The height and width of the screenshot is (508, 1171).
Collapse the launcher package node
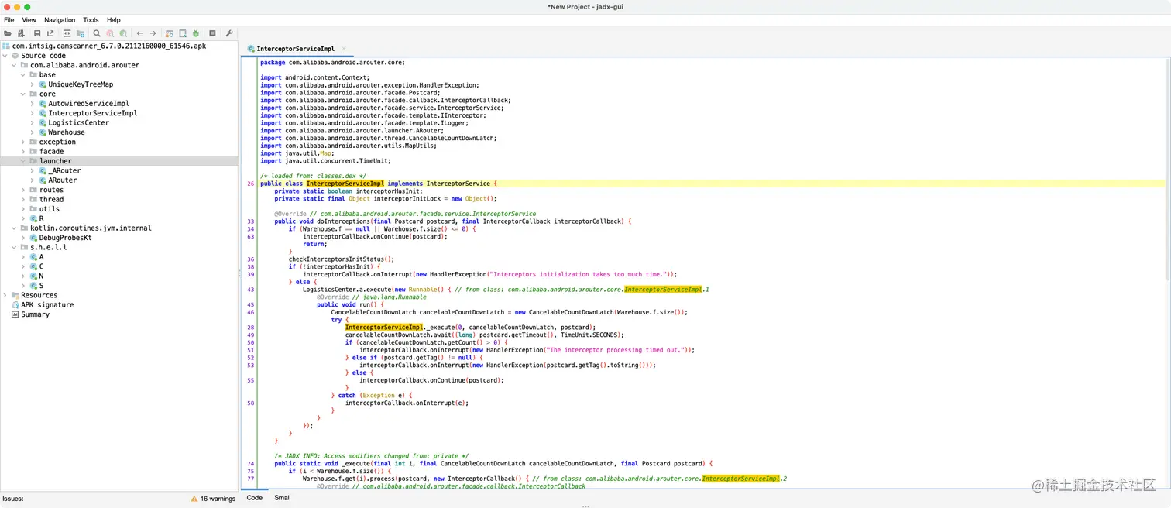(x=23, y=161)
